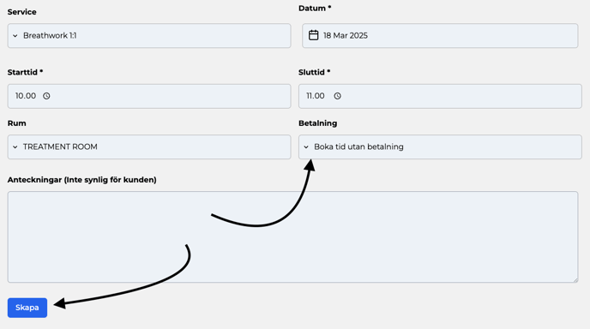Open the Rum dropdown showing TREATMENT ROOM

coord(149,147)
